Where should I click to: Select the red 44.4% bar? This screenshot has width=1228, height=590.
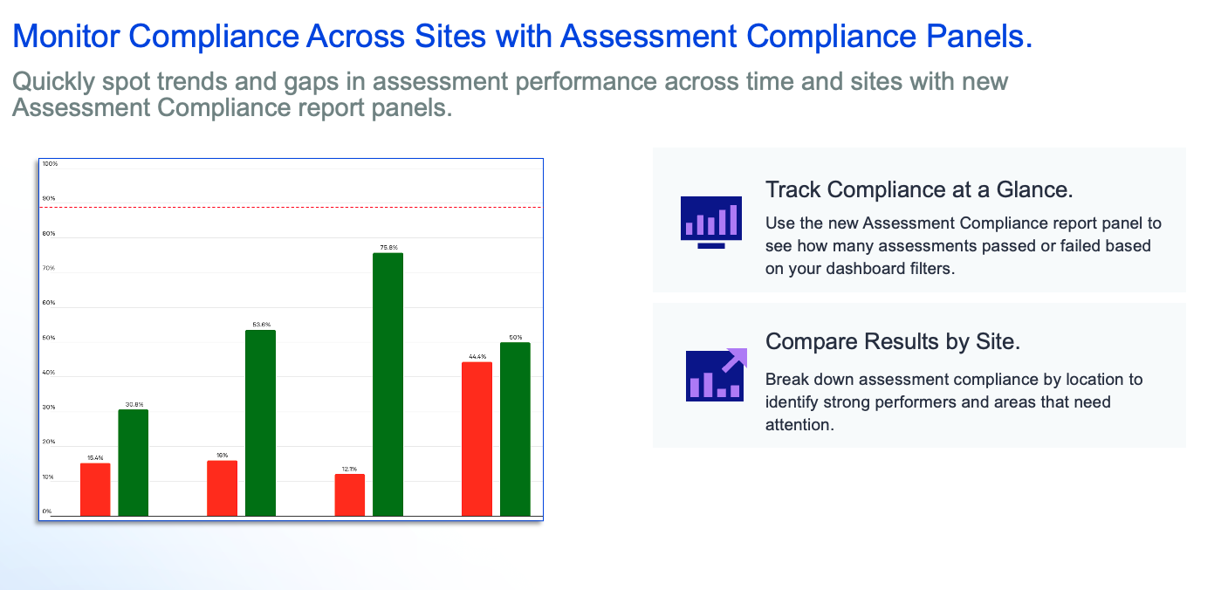pyautogui.click(x=477, y=439)
